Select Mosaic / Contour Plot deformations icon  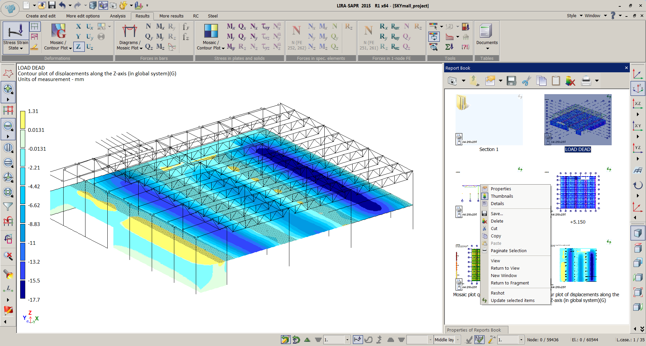pos(58,31)
